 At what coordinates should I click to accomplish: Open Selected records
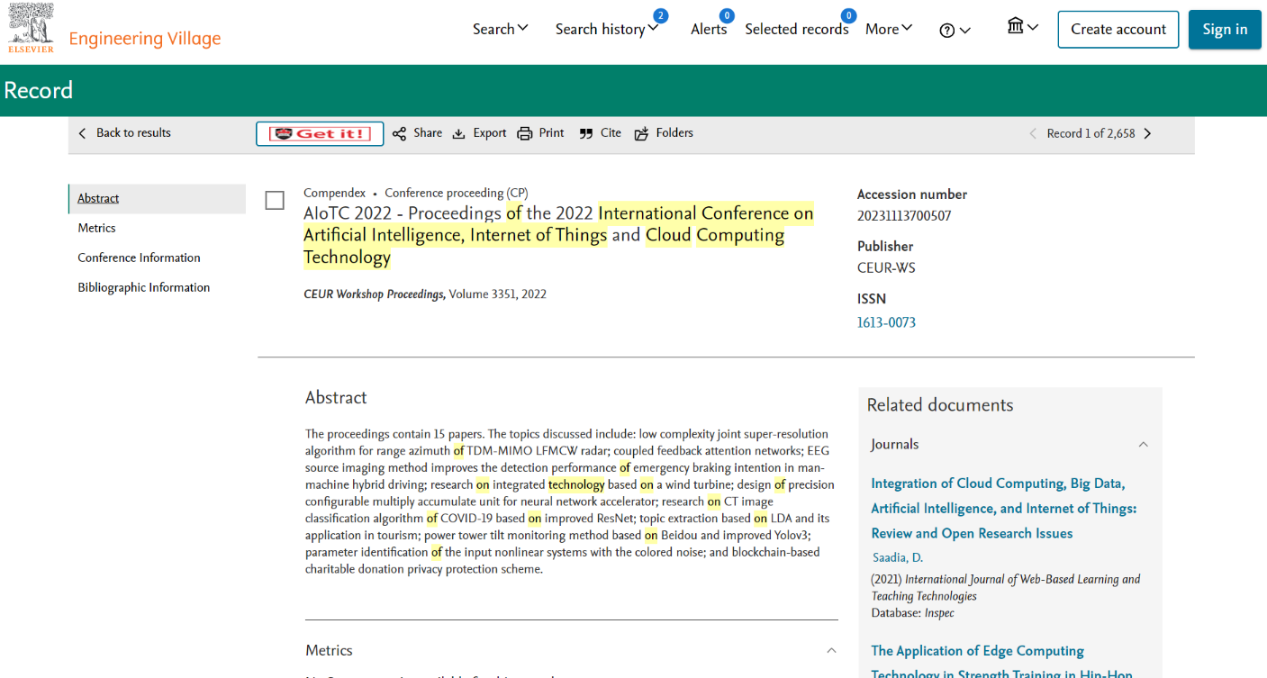(x=797, y=29)
